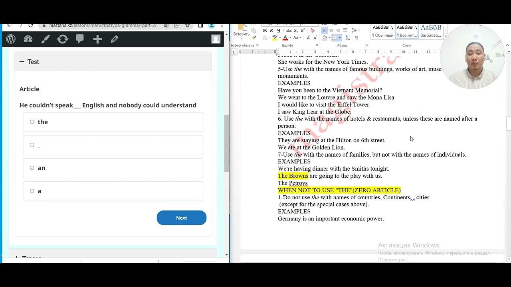
Task: Select the '_' blank answer option
Action: (x=113, y=145)
